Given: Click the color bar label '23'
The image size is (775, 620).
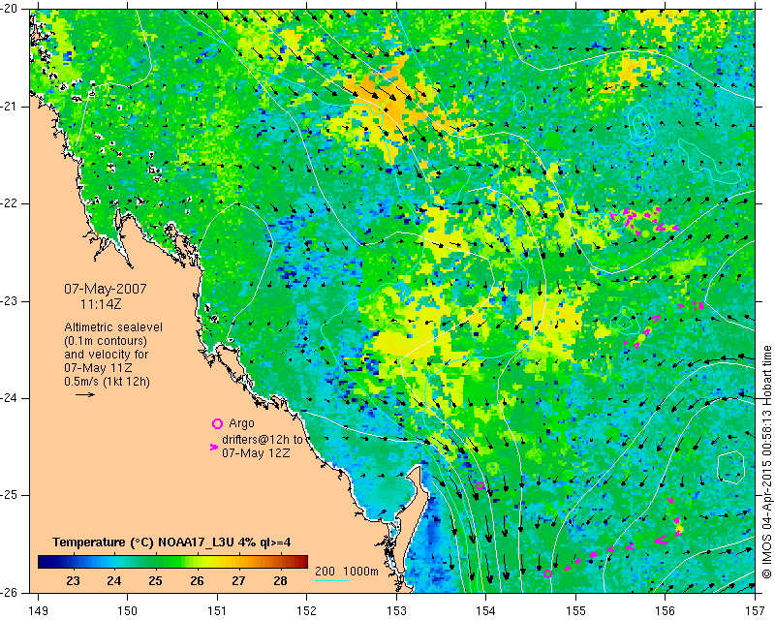Looking at the screenshot, I should (x=73, y=581).
